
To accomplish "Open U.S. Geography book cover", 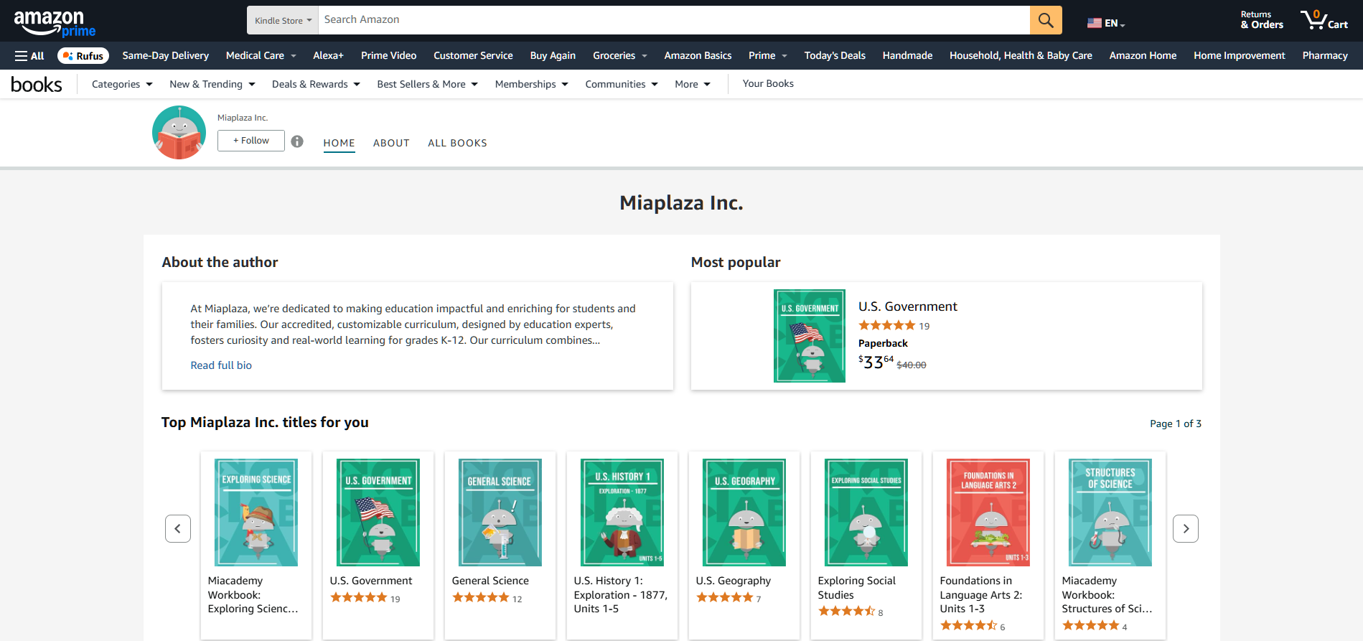I will (x=744, y=513).
